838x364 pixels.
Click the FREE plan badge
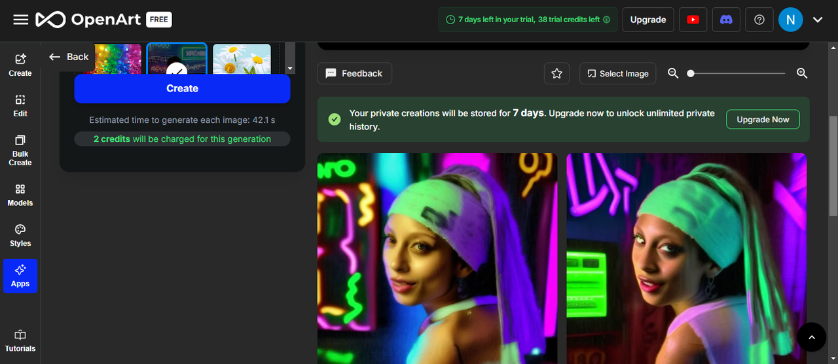[x=158, y=20]
